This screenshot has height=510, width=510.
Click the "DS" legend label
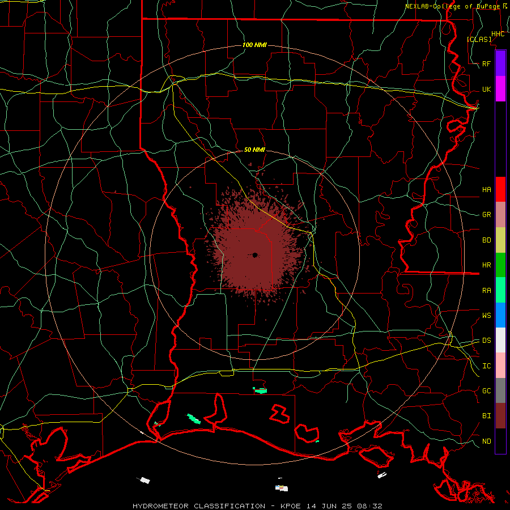[486, 341]
